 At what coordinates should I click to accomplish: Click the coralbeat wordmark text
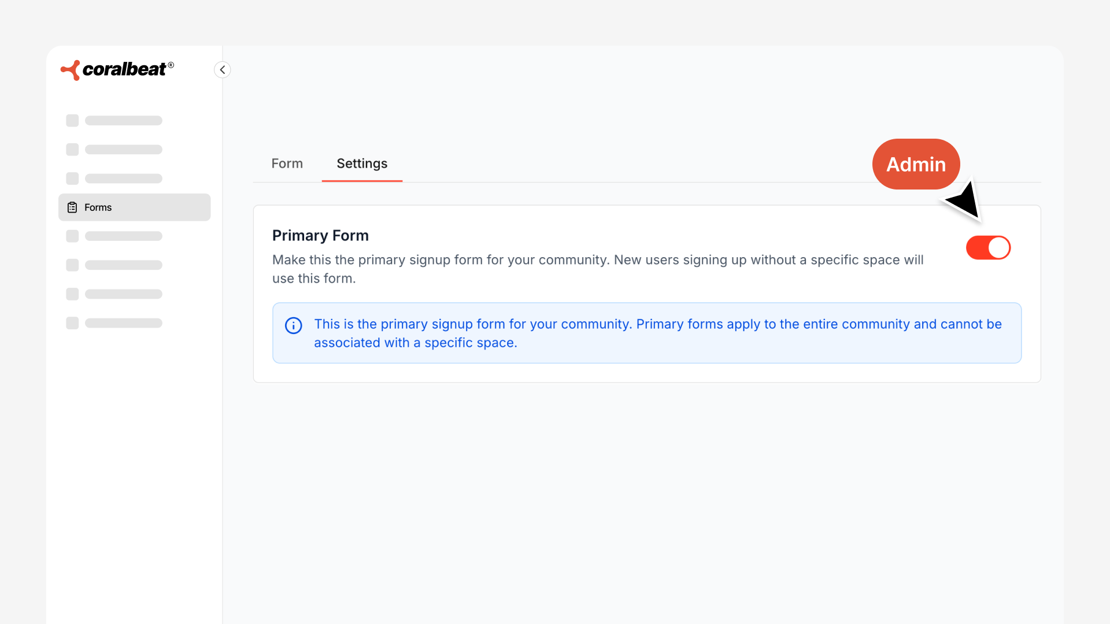click(124, 69)
